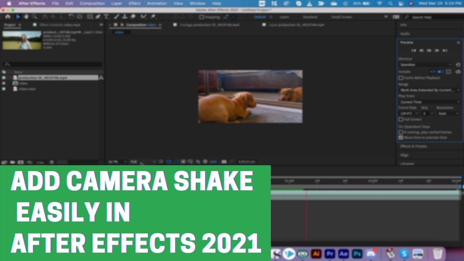Toggle If caching, play cached frames
464x261 pixels.
pyautogui.click(x=401, y=132)
